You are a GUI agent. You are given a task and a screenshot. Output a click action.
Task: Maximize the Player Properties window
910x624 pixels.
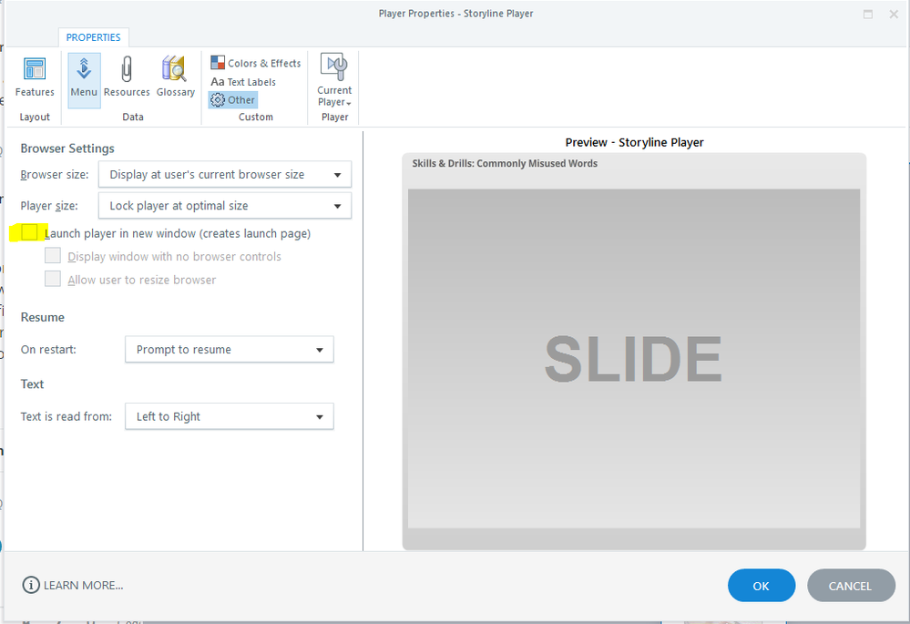click(x=868, y=14)
